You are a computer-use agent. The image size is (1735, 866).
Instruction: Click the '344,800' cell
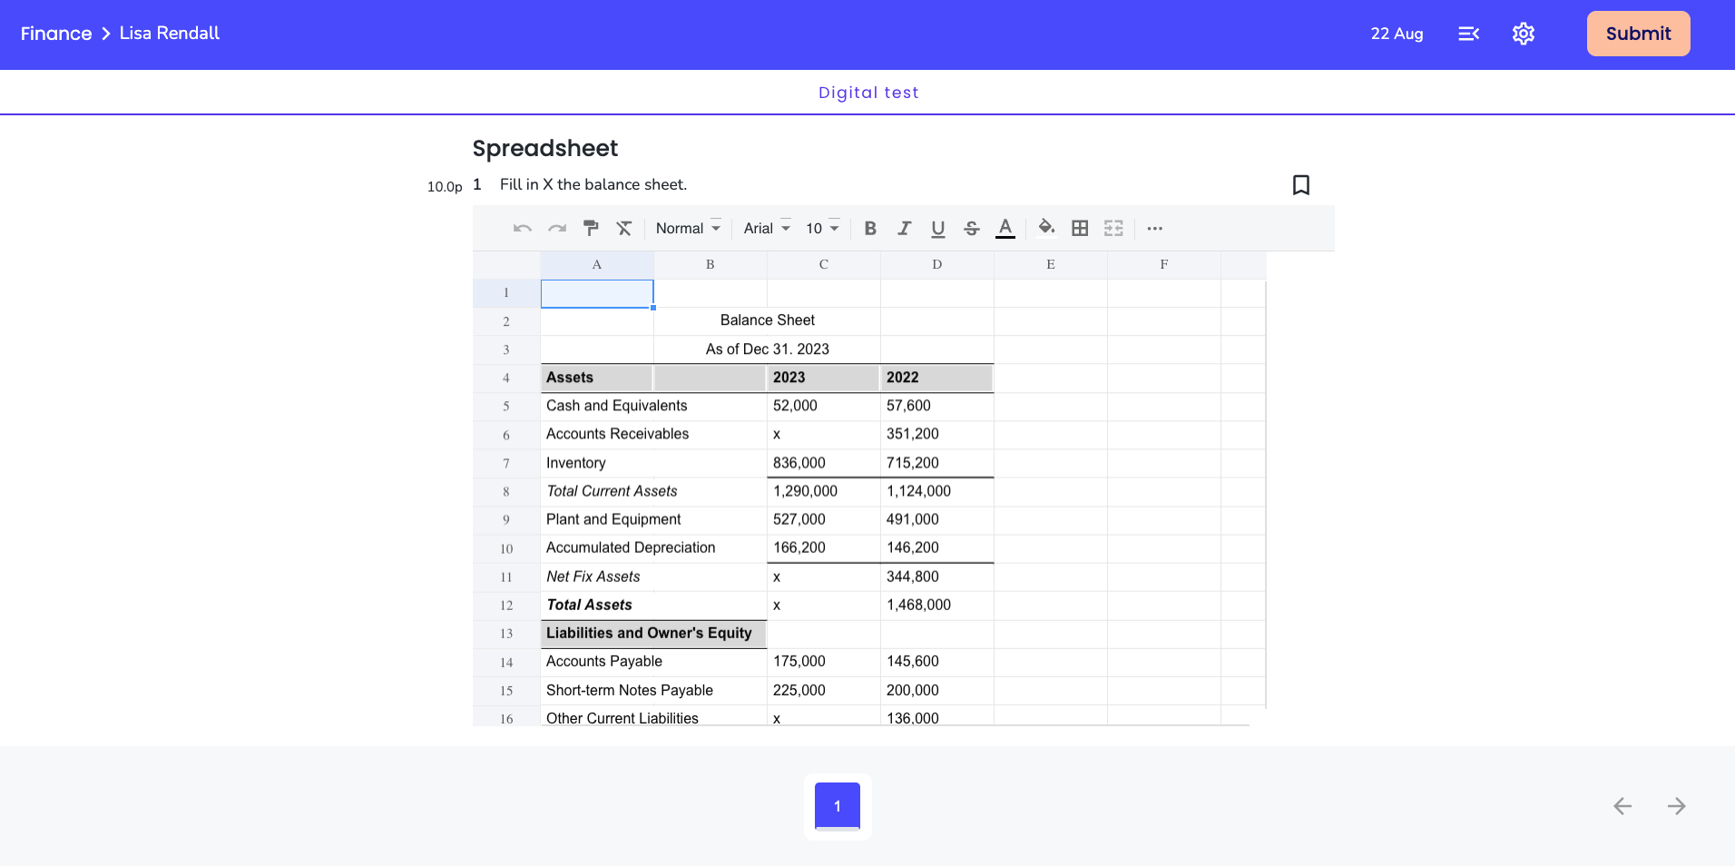point(937,577)
